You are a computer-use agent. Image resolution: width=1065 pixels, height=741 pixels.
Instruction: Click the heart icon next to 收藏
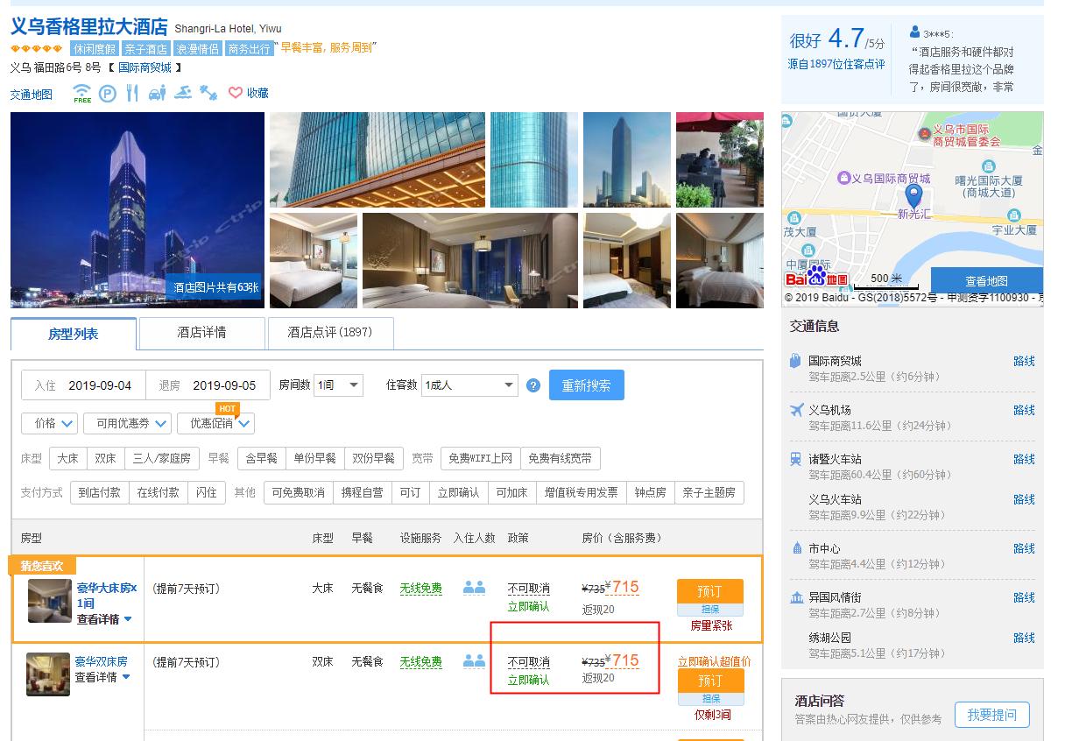coord(233,91)
